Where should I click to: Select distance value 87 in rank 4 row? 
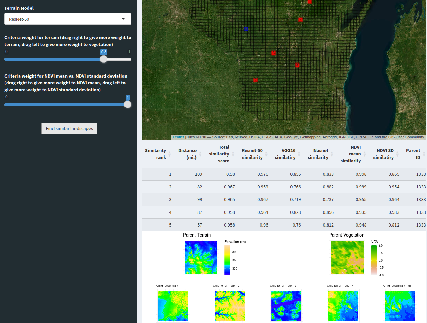coord(200,212)
